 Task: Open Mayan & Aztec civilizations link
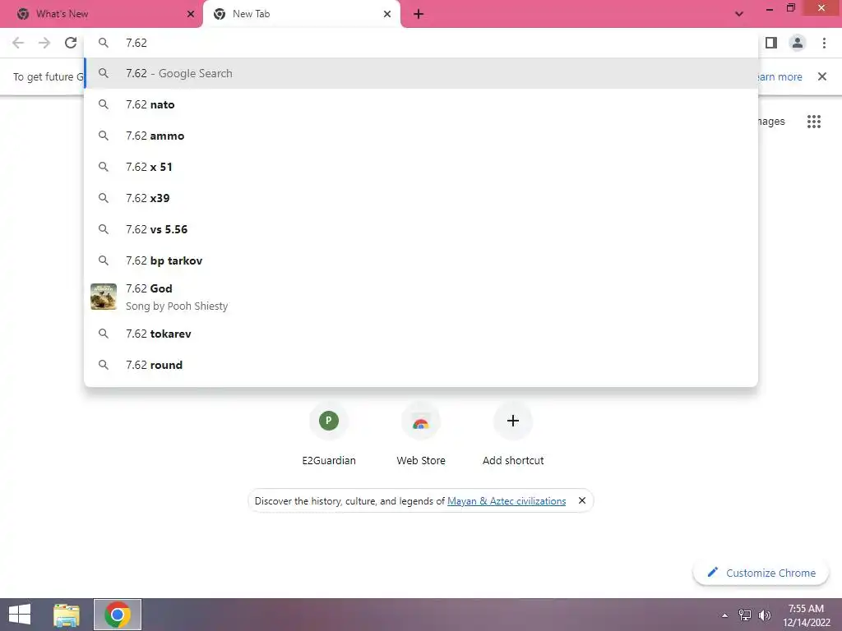[507, 501]
